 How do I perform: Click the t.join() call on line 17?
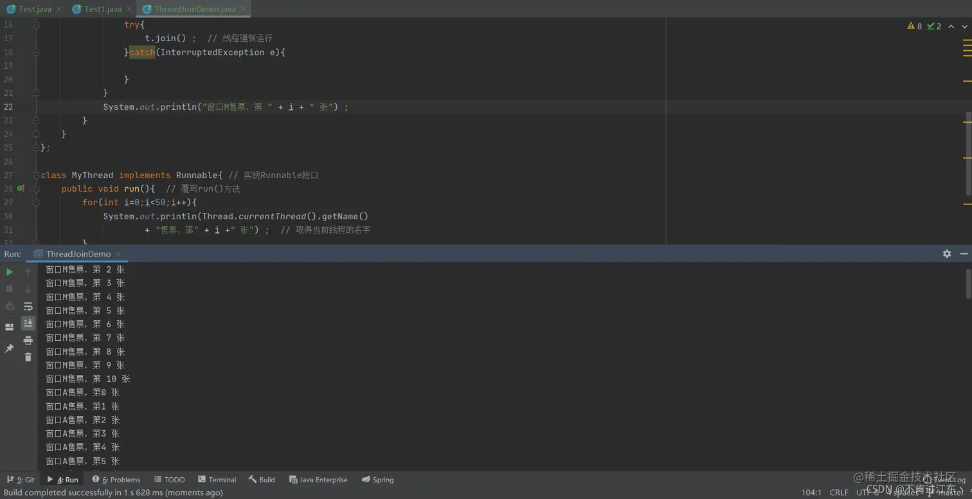(165, 39)
